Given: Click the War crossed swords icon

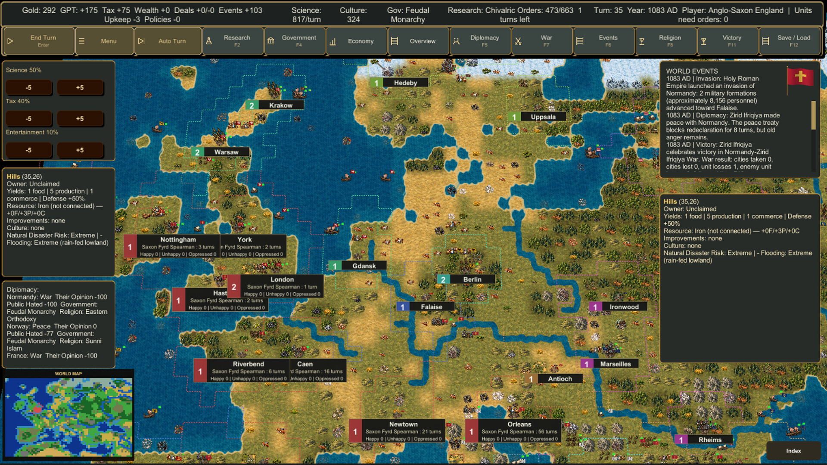Looking at the screenshot, I should pyautogui.click(x=518, y=41).
